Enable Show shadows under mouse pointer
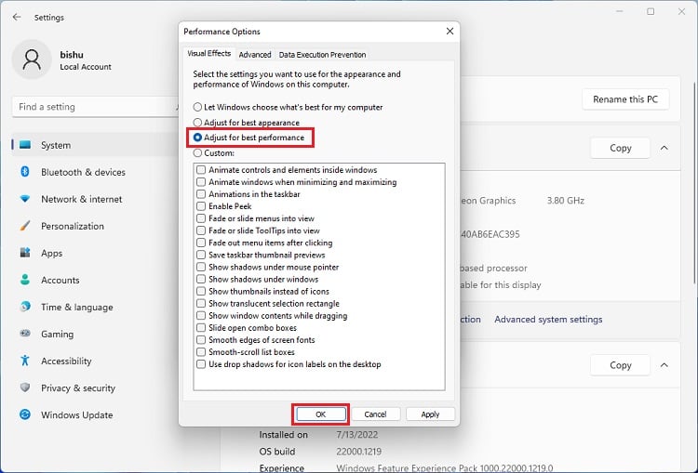This screenshot has height=473, width=698. coord(201,268)
